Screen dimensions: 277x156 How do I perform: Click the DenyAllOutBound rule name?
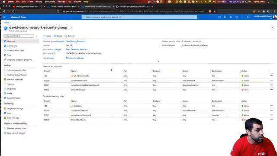point(79,120)
